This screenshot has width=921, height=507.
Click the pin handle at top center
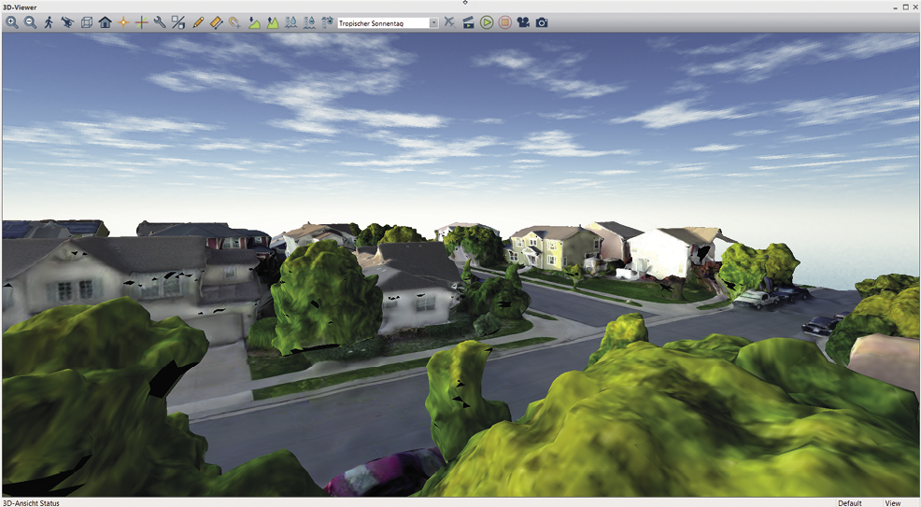(x=465, y=3)
